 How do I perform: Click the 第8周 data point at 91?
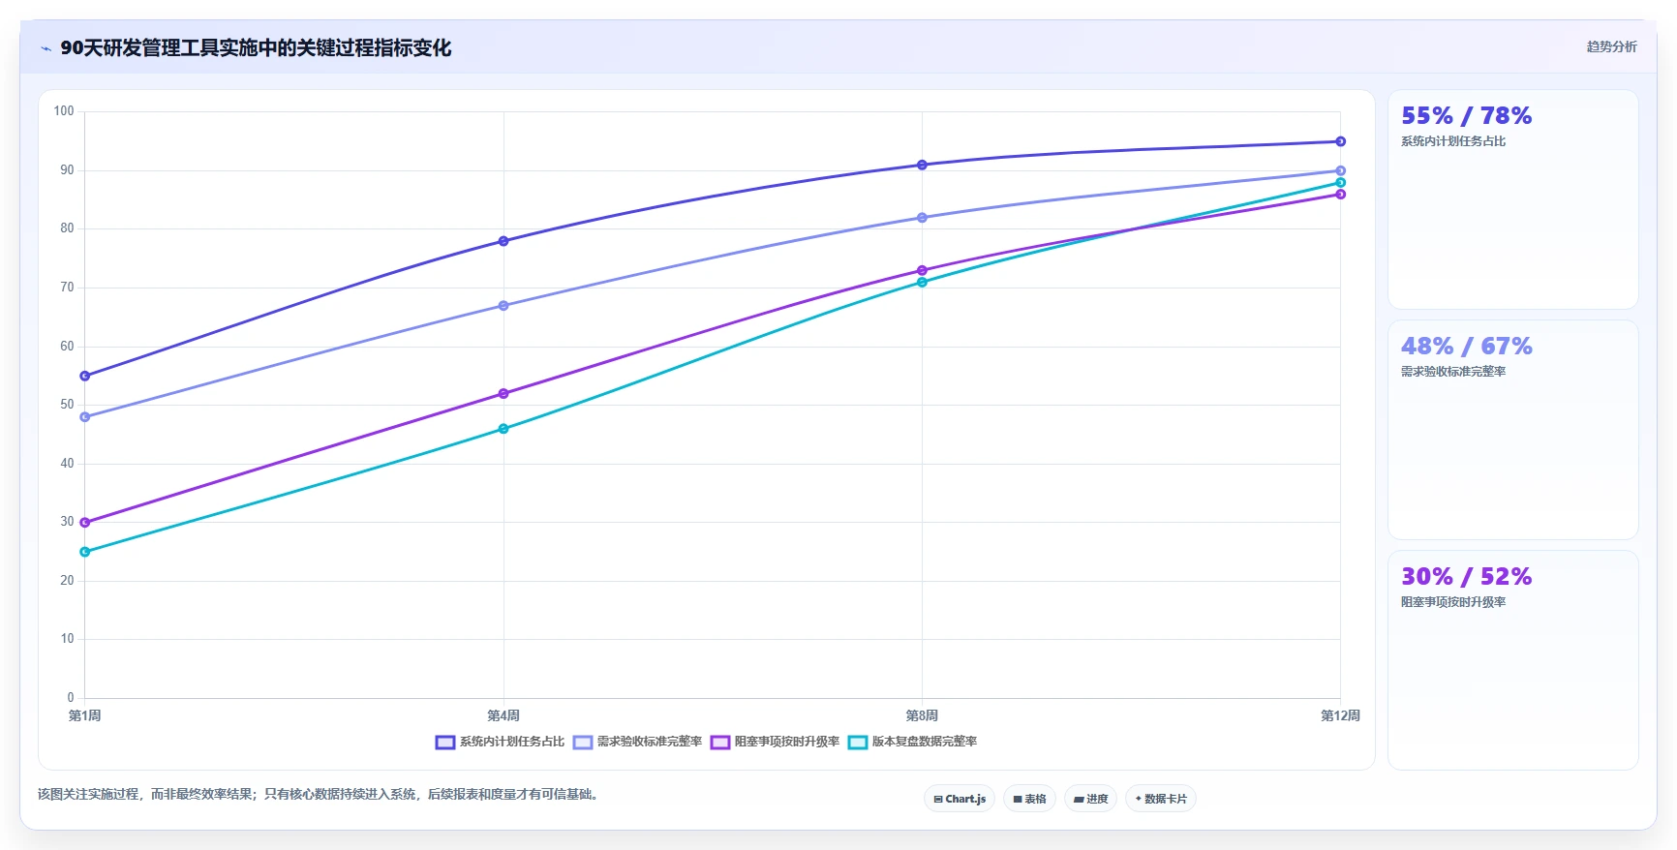[922, 165]
